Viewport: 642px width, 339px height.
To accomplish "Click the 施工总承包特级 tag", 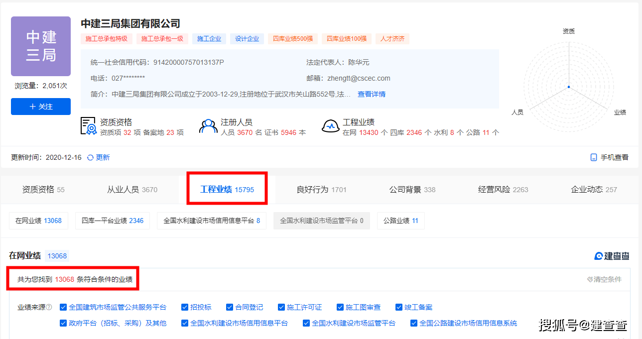I will (107, 39).
